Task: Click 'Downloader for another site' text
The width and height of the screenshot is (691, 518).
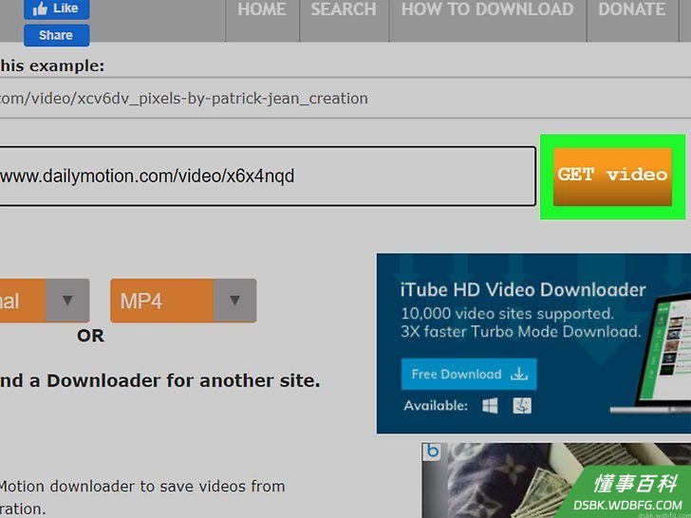Action: click(x=183, y=380)
